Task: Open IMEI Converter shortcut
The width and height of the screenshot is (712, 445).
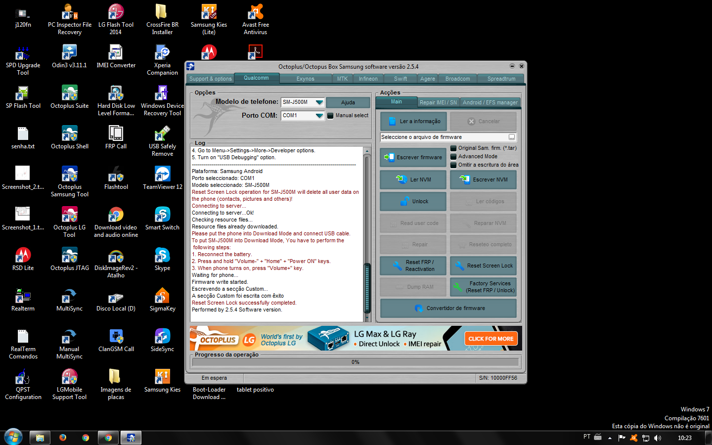Action: (x=116, y=56)
